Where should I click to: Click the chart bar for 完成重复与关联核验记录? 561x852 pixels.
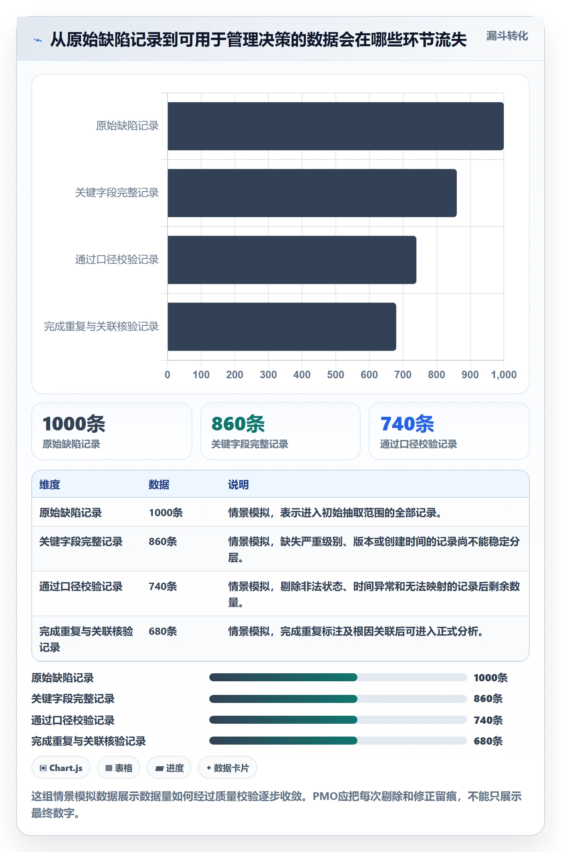tap(282, 327)
